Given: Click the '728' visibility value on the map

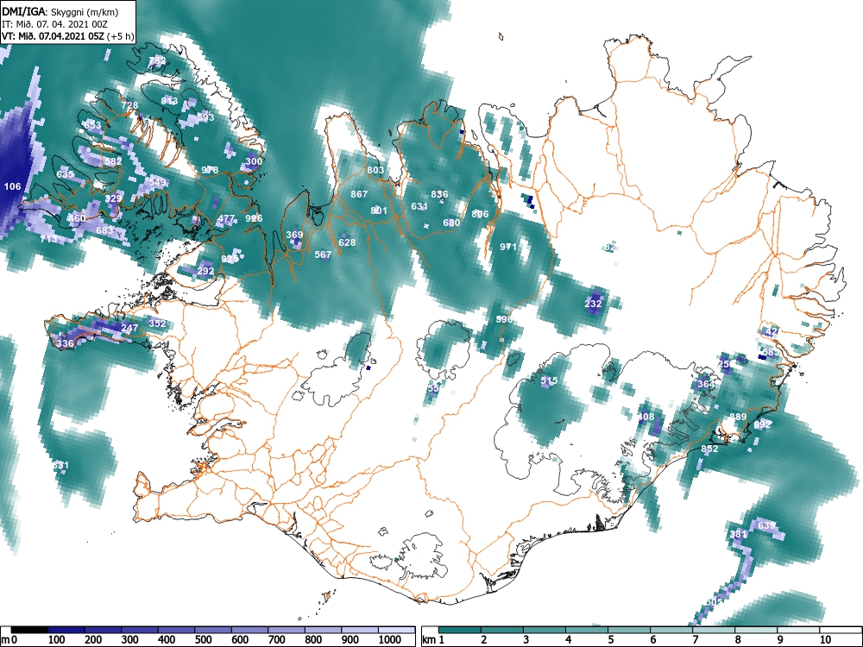Looking at the screenshot, I should click(130, 105).
